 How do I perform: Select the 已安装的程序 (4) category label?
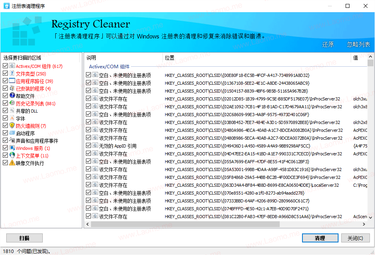coord(33,89)
